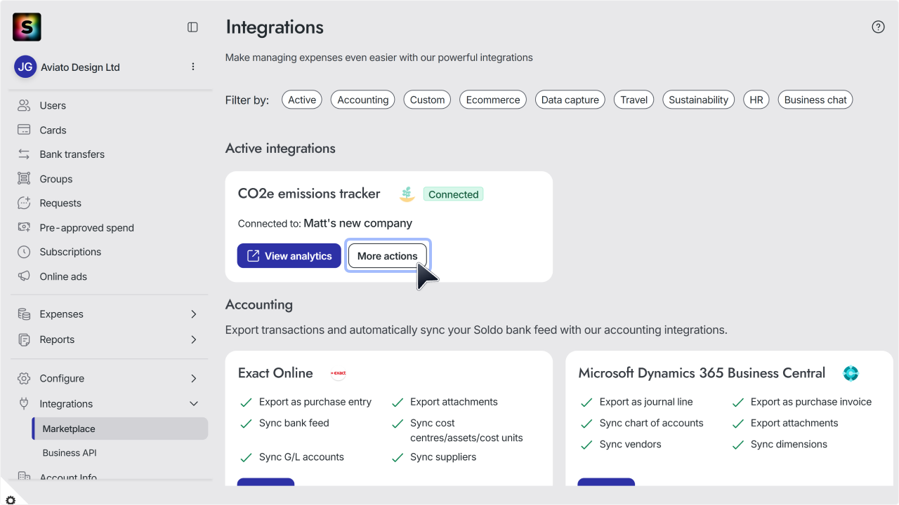The height and width of the screenshot is (505, 899).
Task: Click "Sync vendors" feature text
Action: (x=631, y=444)
